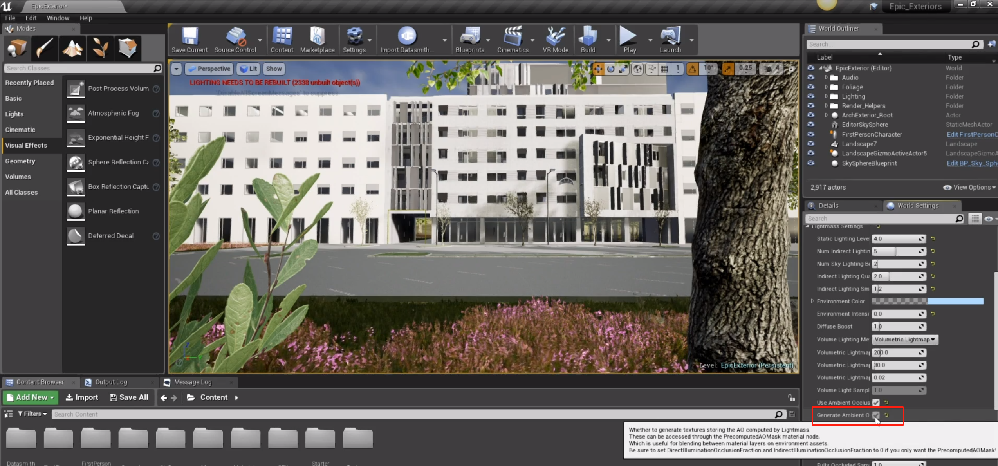Toggle the Generate Ambient Occlusion checkbox
This screenshot has width=998, height=466.
(x=876, y=415)
